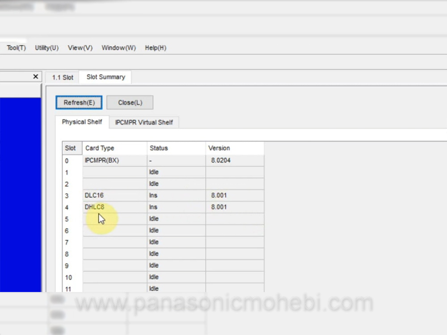Select the Slot Summary tab
The image size is (447, 335).
tap(105, 77)
